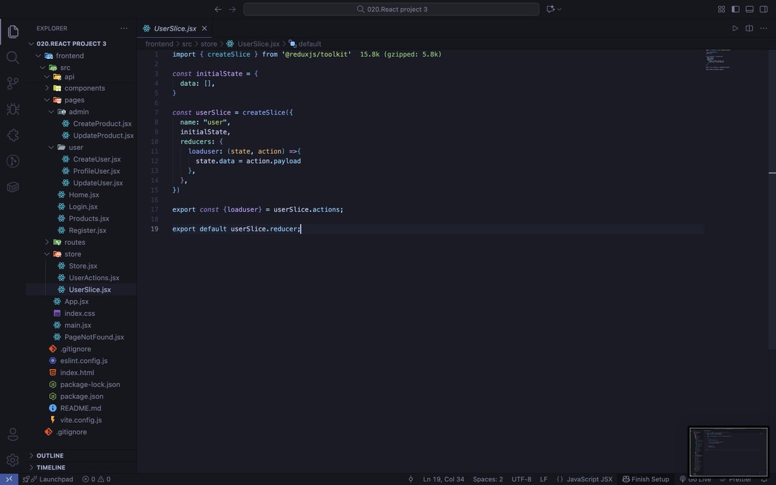
Task: Click the vertical scrollbar marker in editor
Action: (772, 173)
